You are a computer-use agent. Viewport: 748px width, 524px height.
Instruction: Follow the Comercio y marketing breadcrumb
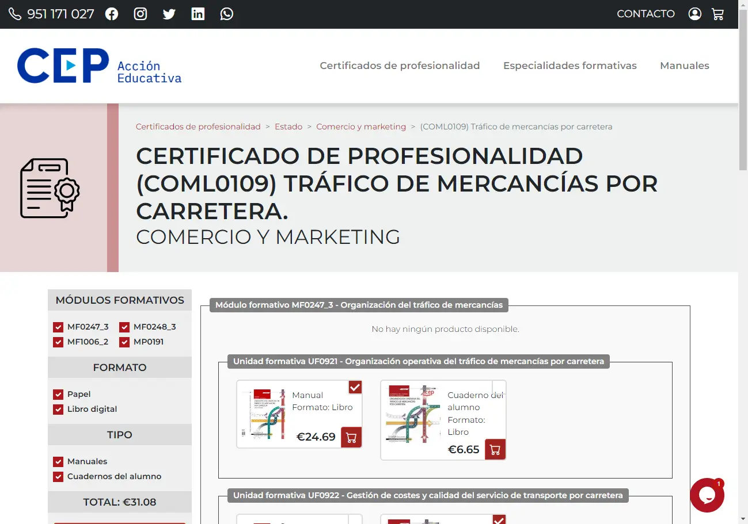coord(361,127)
